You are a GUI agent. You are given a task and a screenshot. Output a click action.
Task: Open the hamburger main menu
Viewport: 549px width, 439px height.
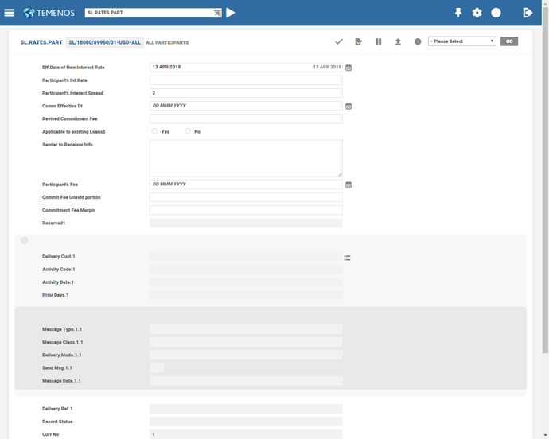10,13
